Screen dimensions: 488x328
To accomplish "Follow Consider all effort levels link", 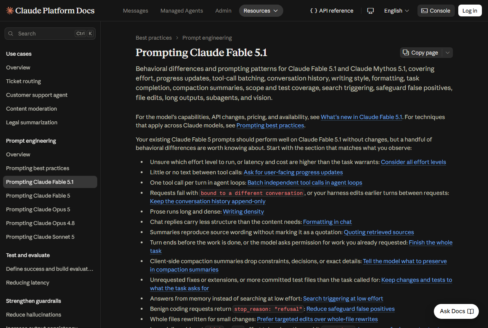I will (413, 162).
